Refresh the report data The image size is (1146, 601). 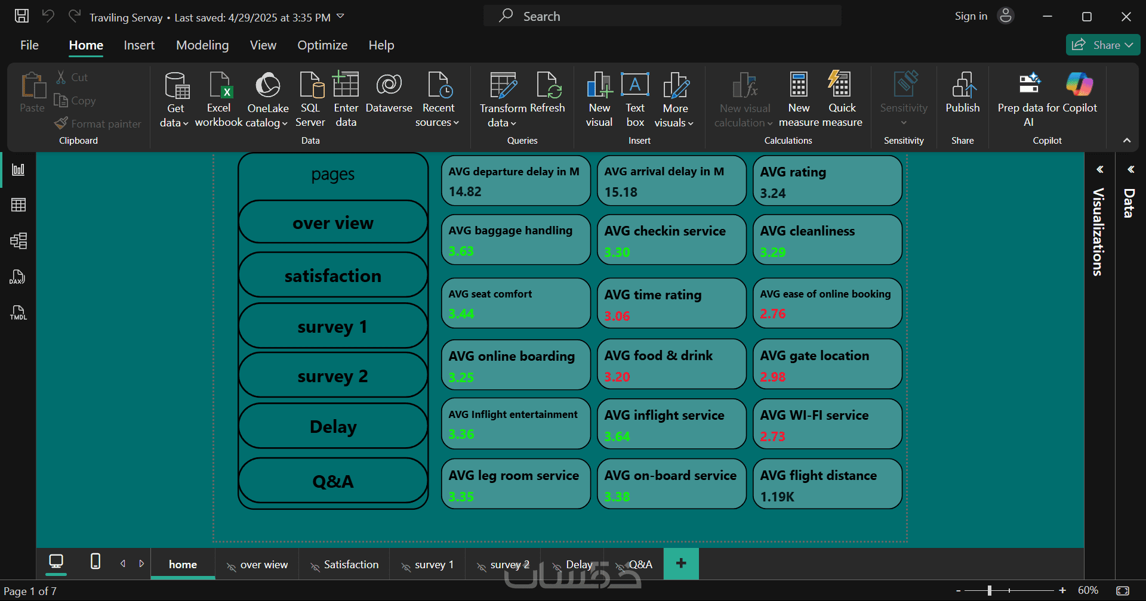point(548,93)
